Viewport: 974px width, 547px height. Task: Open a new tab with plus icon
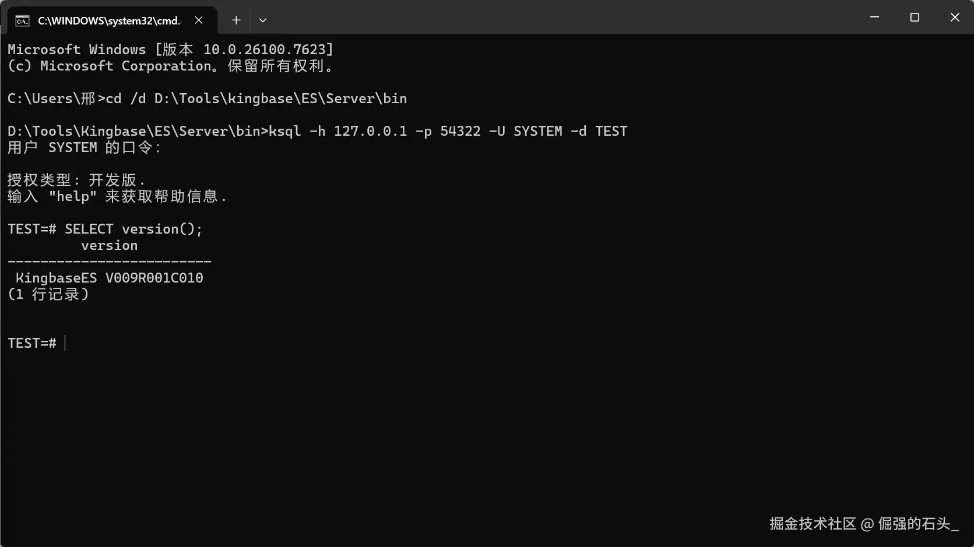[x=236, y=20]
